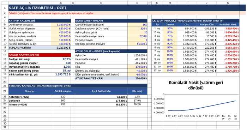The image size is (247, 139).
Task: Select İşletme sermayesi (2 ay) value 400.000 ₺
Action: coord(61,44)
